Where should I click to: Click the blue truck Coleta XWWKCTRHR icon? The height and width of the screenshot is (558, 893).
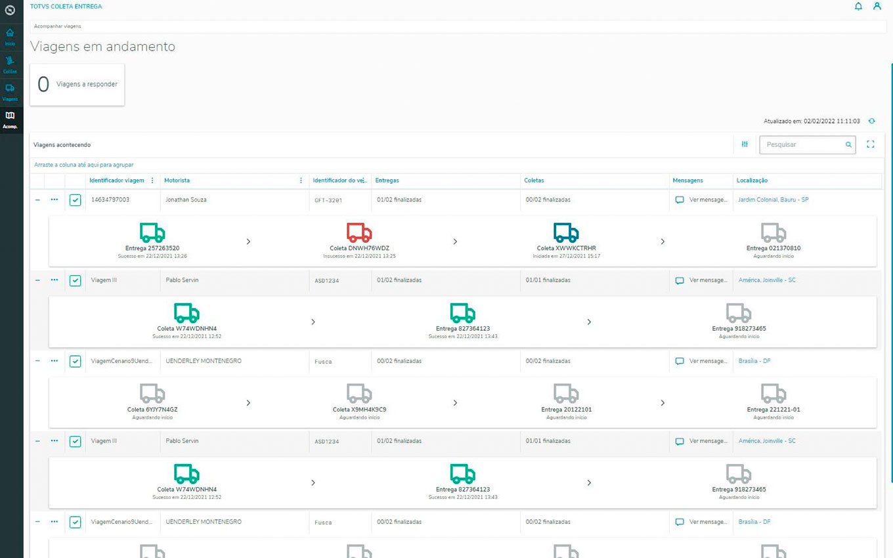(566, 232)
